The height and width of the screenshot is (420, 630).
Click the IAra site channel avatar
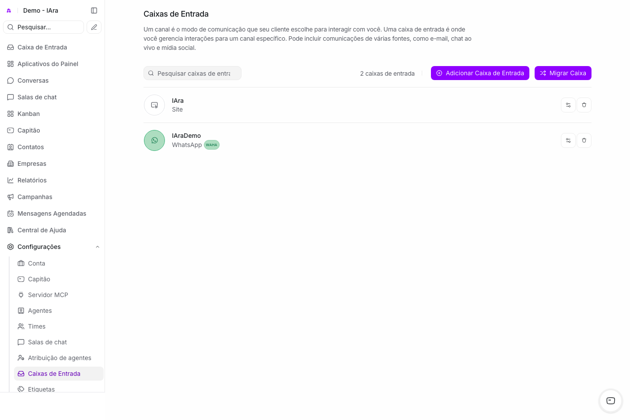point(154,105)
